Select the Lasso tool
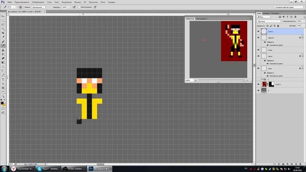Viewport: 306px width, 172px height. [x=3, y=24]
